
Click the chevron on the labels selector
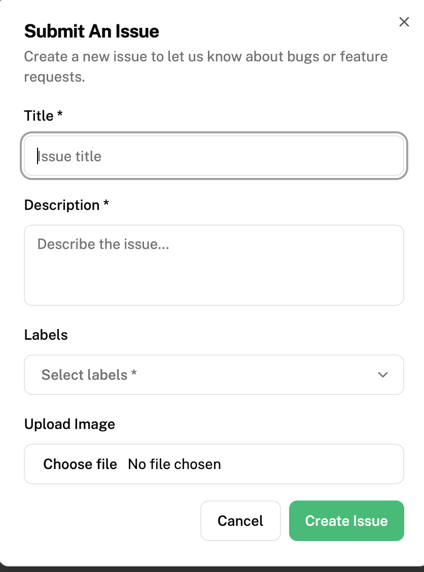click(x=383, y=375)
